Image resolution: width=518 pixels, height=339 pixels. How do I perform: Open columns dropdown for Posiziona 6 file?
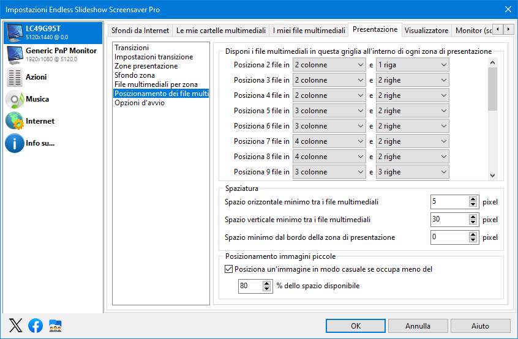coord(329,126)
